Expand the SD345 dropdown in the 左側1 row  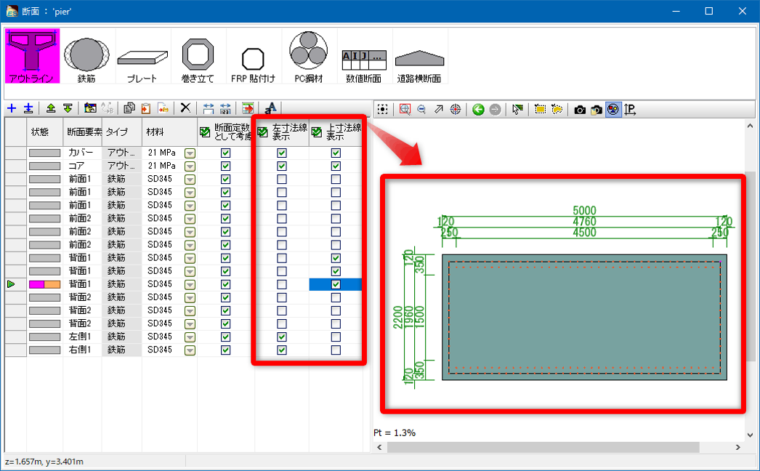[x=190, y=337]
